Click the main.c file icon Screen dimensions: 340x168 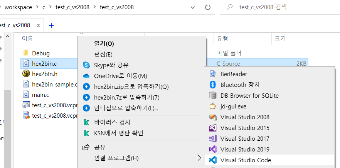pos(26,95)
